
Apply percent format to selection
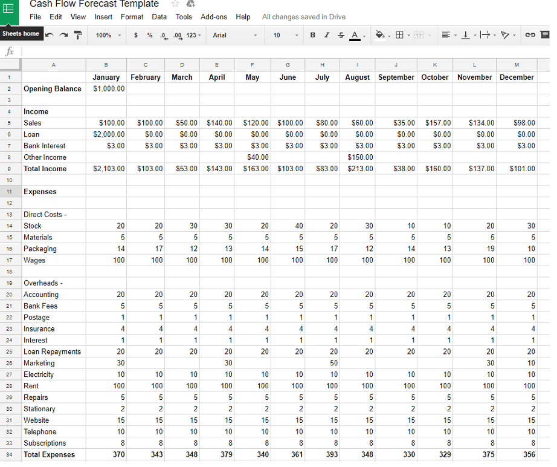149,36
